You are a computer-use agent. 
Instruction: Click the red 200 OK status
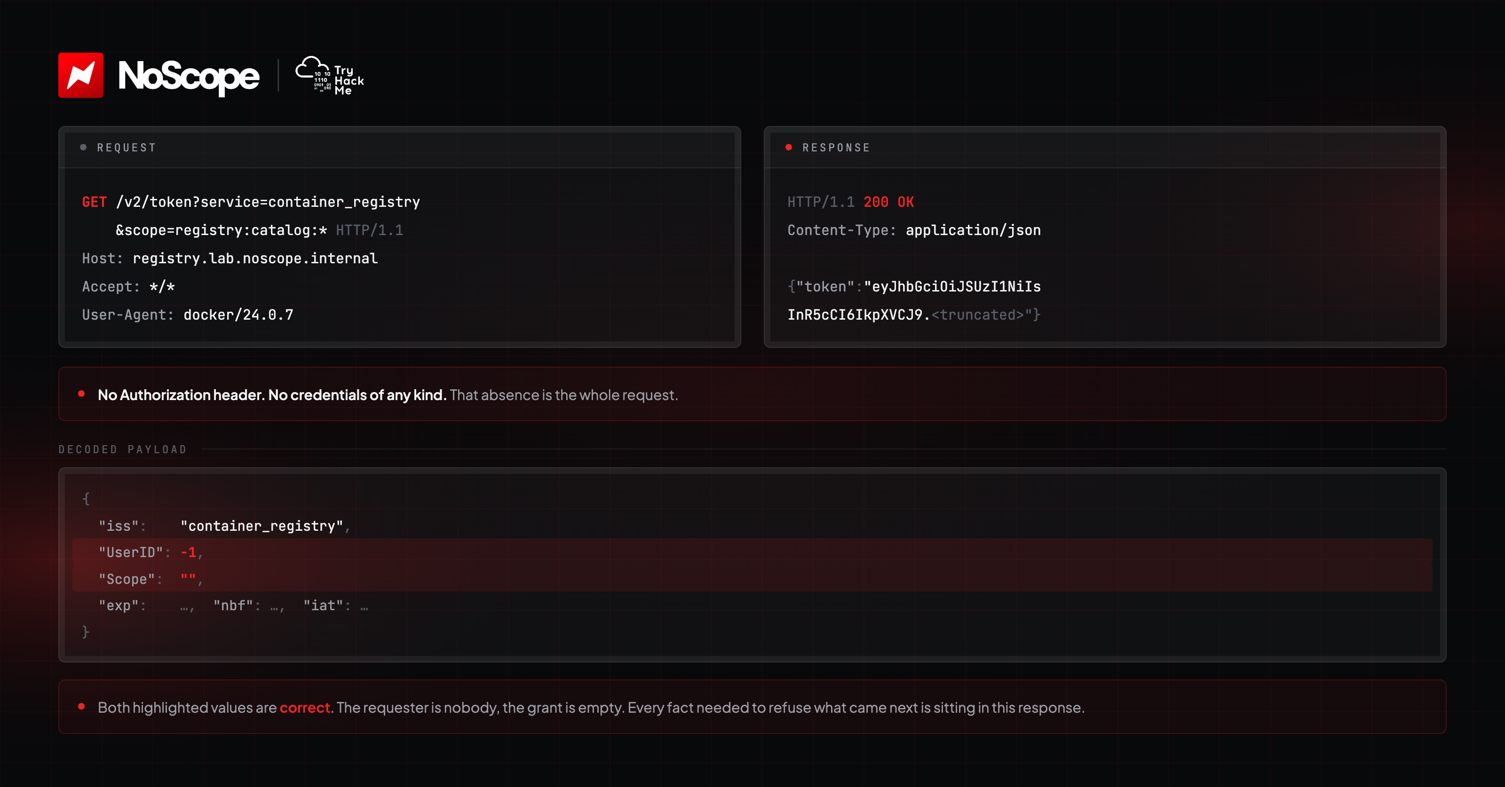[888, 202]
